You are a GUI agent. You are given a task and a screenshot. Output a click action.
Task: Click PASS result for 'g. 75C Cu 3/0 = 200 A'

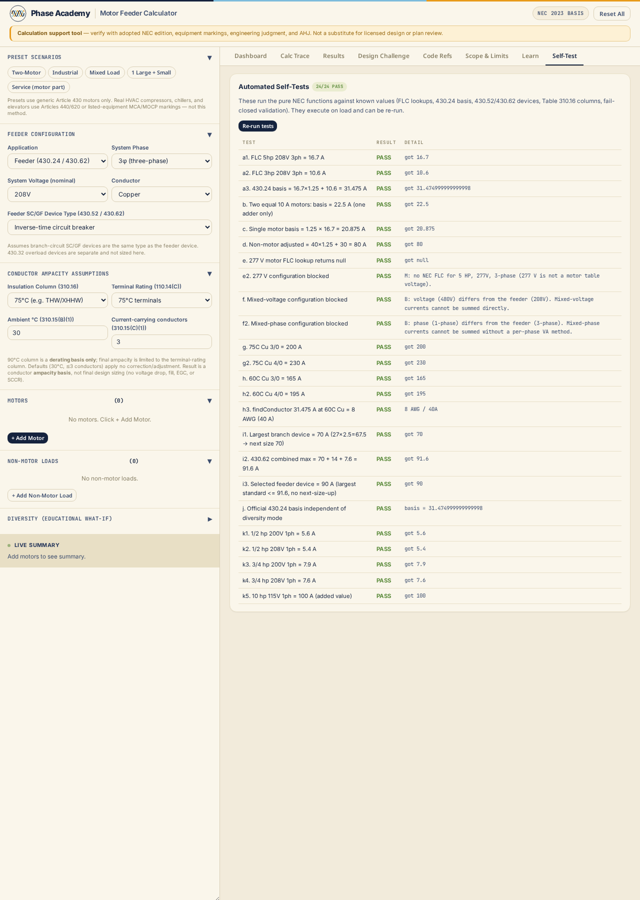[x=383, y=347]
